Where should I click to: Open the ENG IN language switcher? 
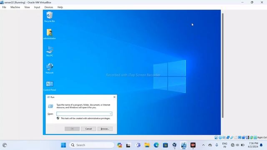pos(224,145)
